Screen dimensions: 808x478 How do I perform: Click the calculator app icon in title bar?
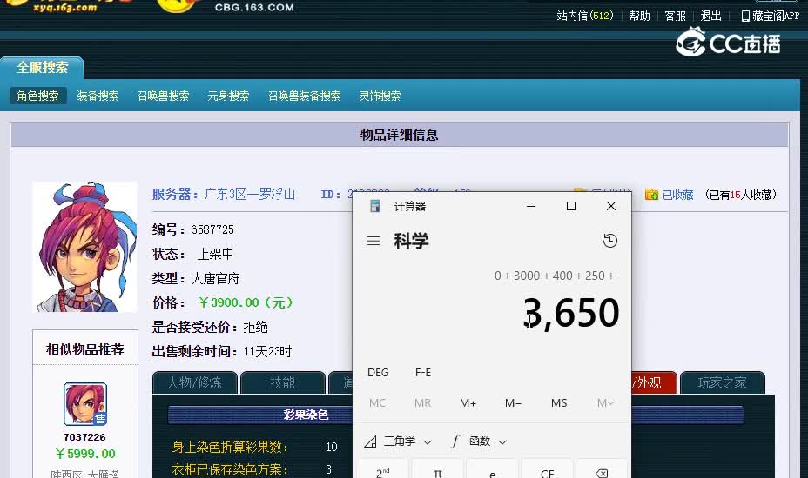coord(374,206)
